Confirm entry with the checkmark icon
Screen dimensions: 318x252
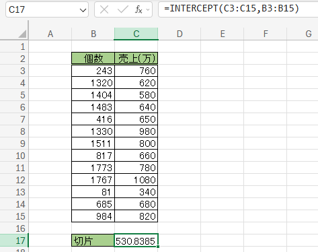point(122,9)
